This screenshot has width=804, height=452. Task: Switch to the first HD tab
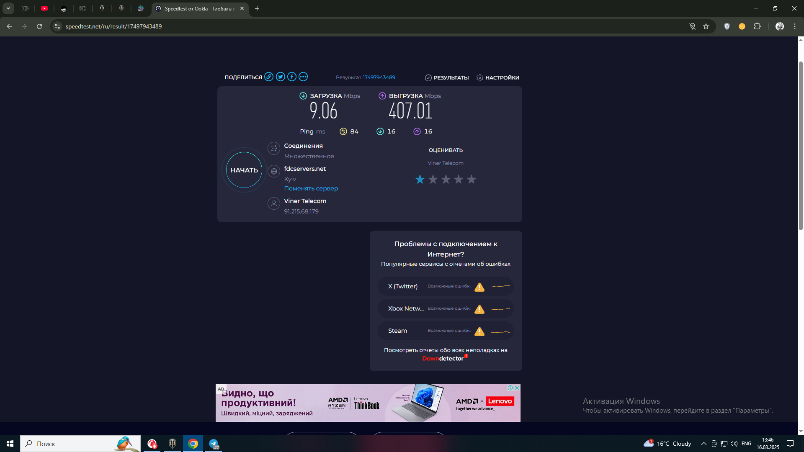click(x=25, y=8)
